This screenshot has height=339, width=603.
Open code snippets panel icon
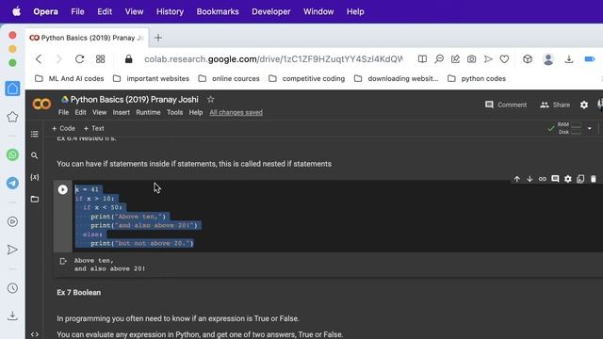[x=35, y=334]
